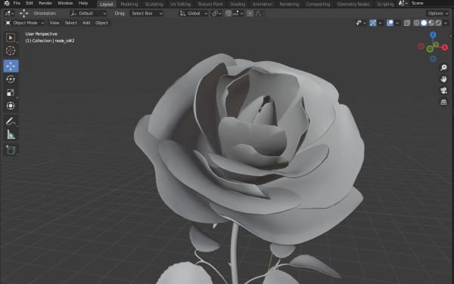The image size is (454, 284).
Task: Click the Scene name field
Action: point(431,4)
